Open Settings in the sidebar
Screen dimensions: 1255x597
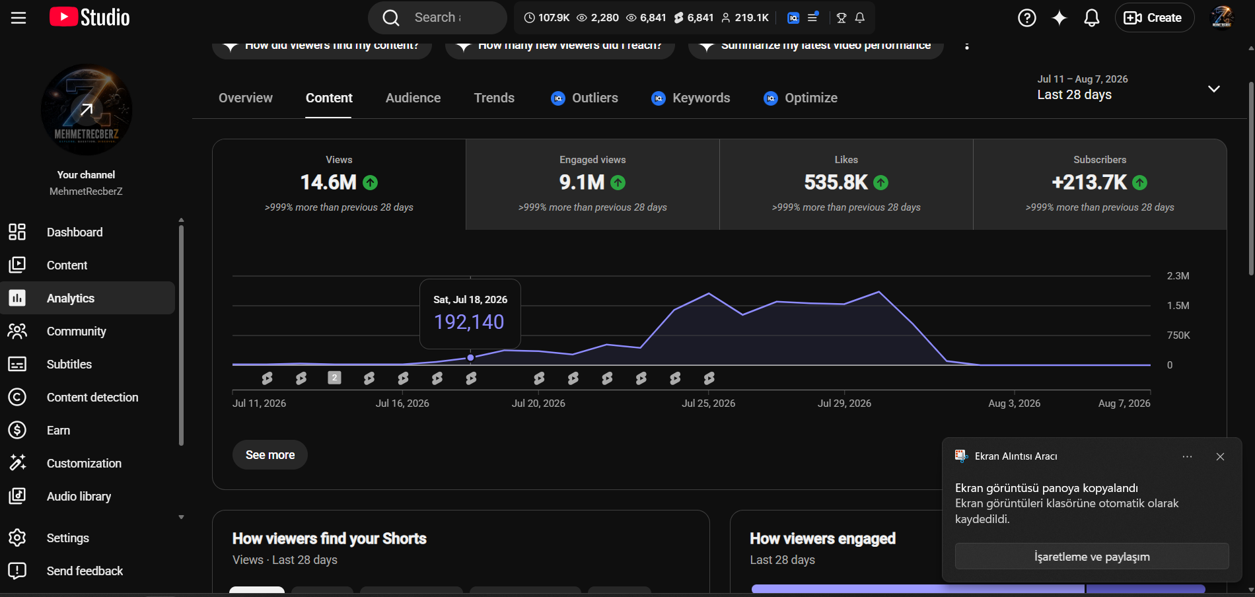point(88,538)
